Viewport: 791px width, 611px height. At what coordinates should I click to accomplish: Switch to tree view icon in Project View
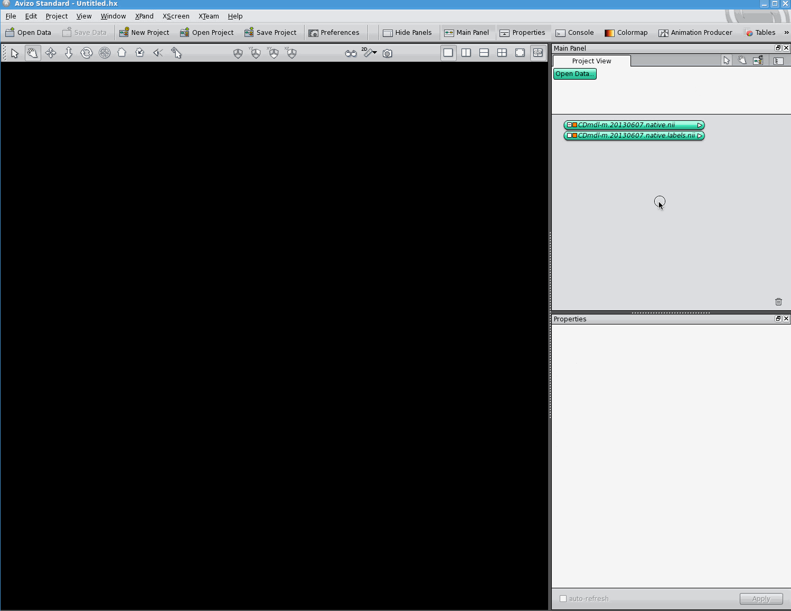pos(778,61)
